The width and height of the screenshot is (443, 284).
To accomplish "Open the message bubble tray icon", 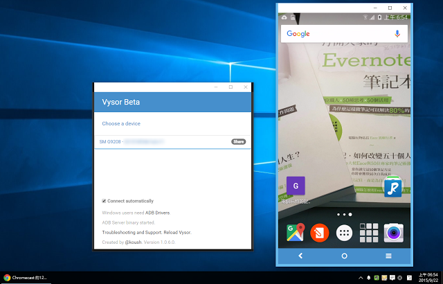I will pos(392,278).
